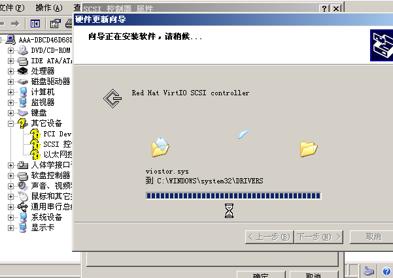Image resolution: width=393 pixels, height=278 pixels.
Task: Click the keyboard (键盘) device icon
Action: pyautogui.click(x=23, y=113)
